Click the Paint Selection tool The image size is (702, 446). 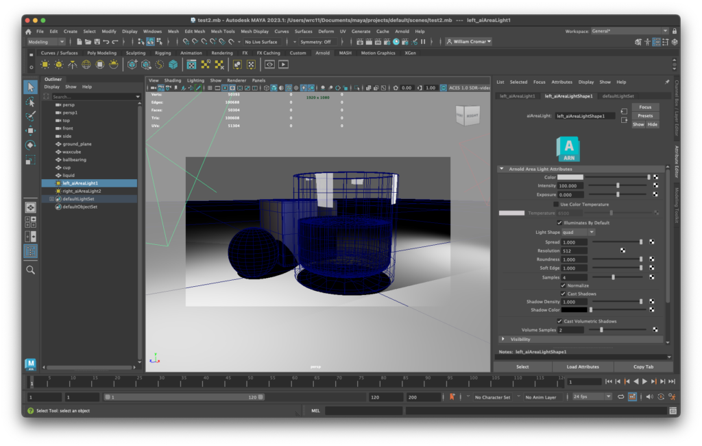tap(30, 116)
